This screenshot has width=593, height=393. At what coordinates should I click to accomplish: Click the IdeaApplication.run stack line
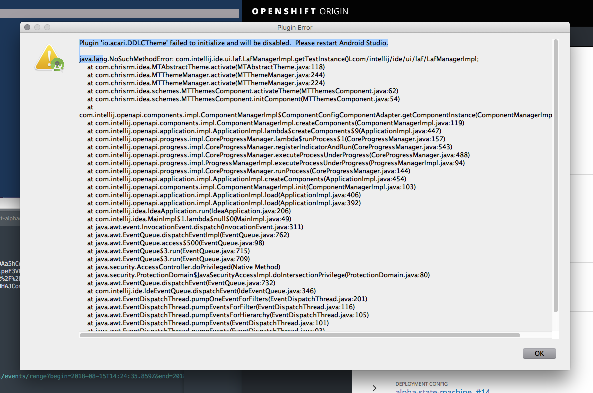(x=189, y=211)
